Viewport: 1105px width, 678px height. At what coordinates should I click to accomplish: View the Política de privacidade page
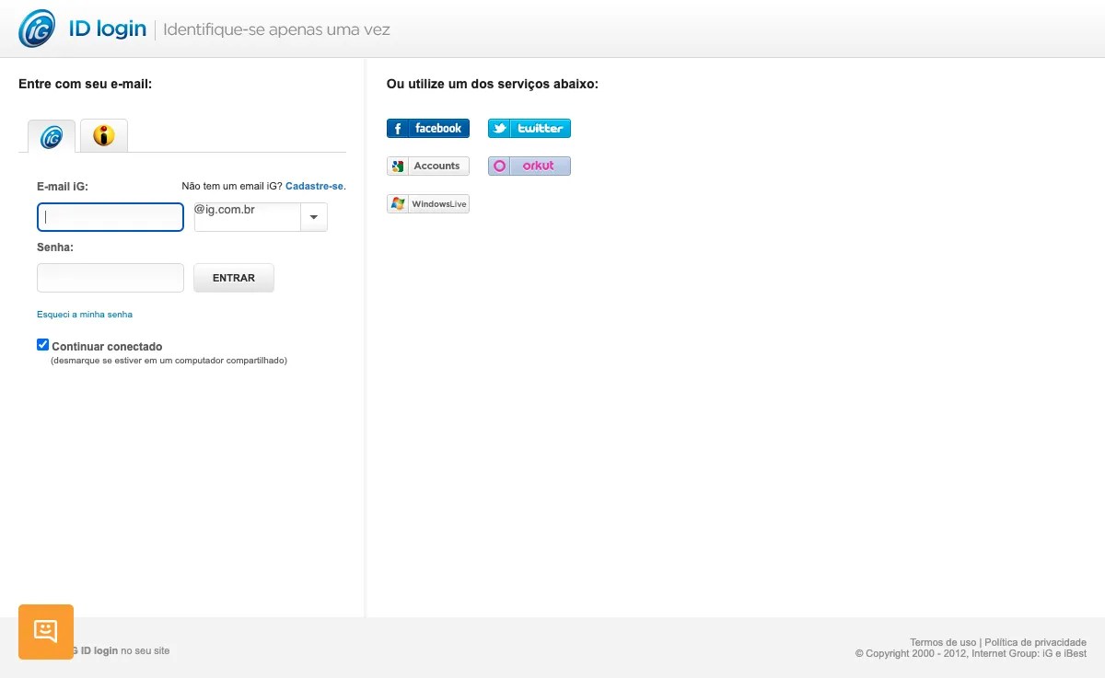click(1035, 642)
